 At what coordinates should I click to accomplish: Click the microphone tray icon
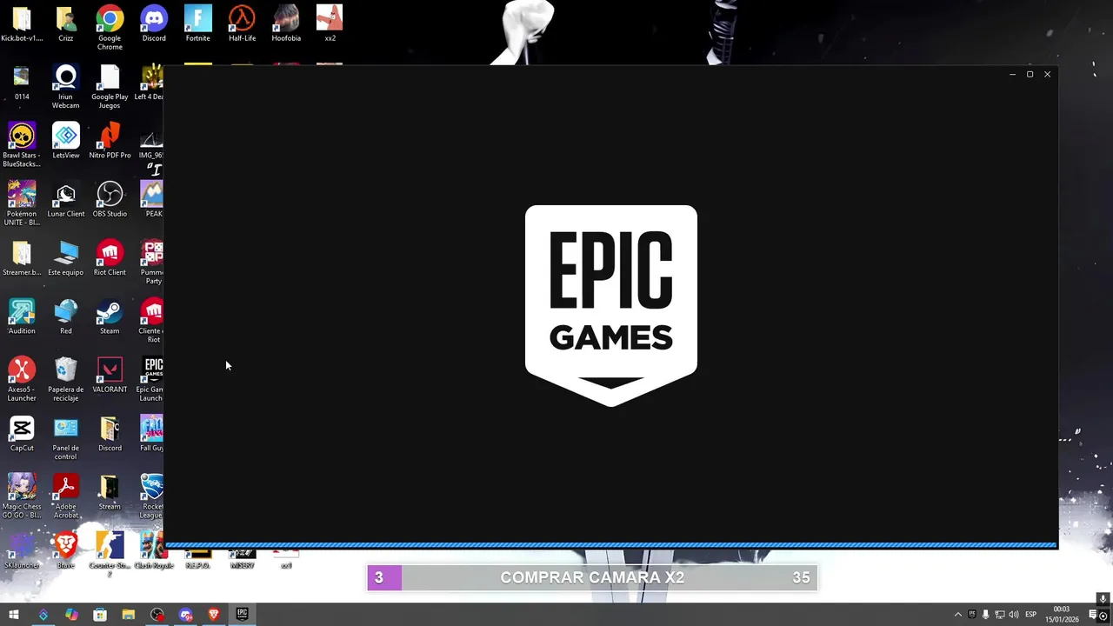(x=986, y=615)
